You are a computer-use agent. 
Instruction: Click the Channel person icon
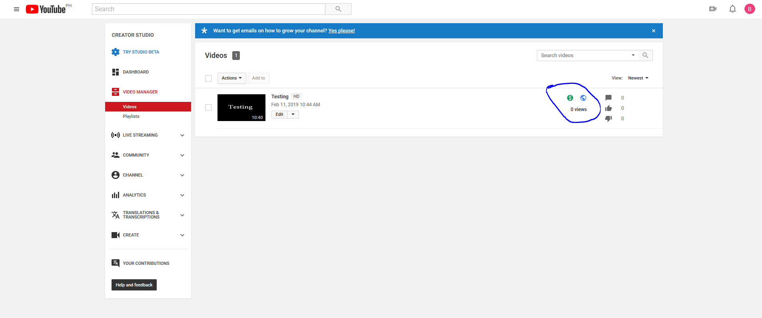pos(116,175)
